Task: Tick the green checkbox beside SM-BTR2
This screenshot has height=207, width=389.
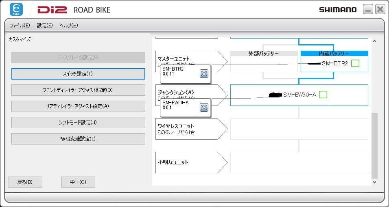Action: coord(355,63)
